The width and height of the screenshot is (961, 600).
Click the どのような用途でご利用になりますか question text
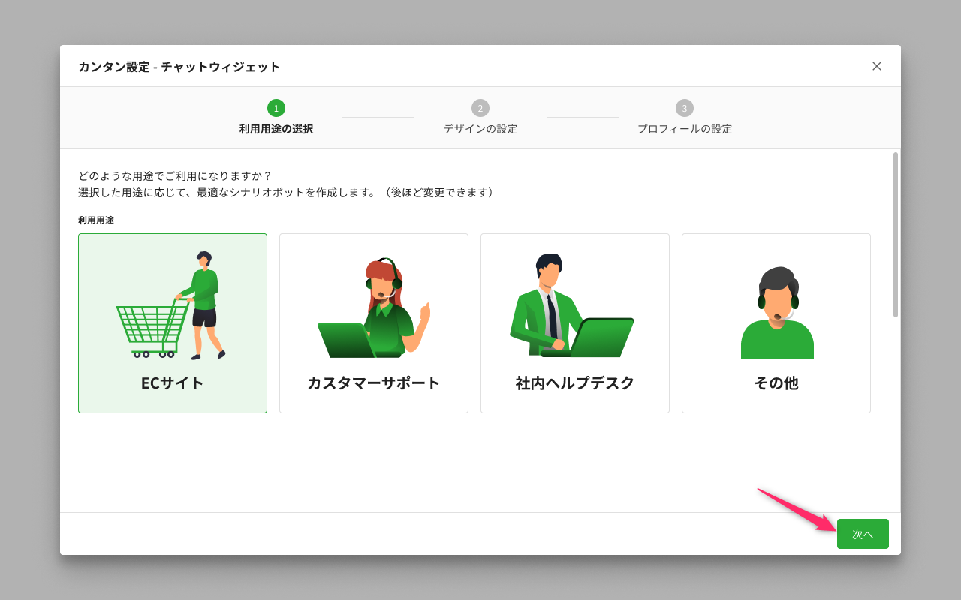point(175,176)
